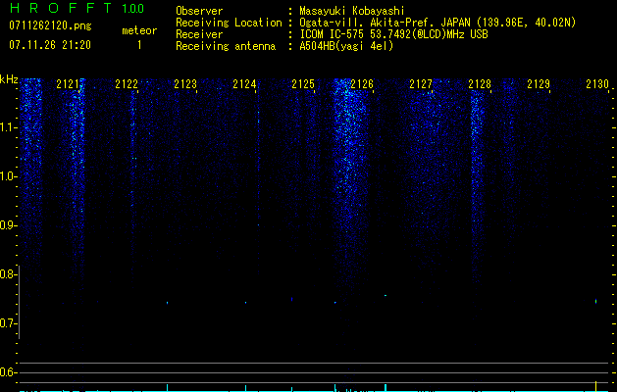Screen dimensions: 617x392
Task: Click the Receiving Location label
Action: (x=229, y=23)
